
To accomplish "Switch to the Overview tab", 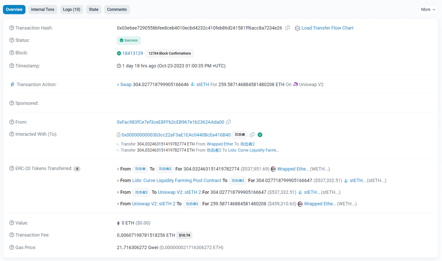I will pos(14,9).
